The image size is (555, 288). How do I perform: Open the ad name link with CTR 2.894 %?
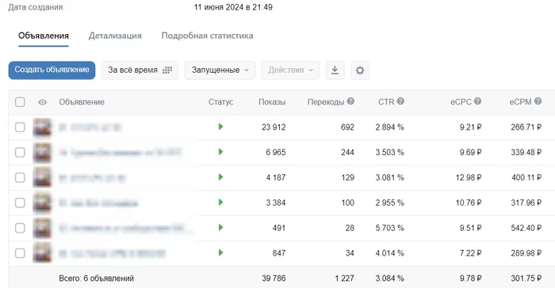tap(90, 127)
